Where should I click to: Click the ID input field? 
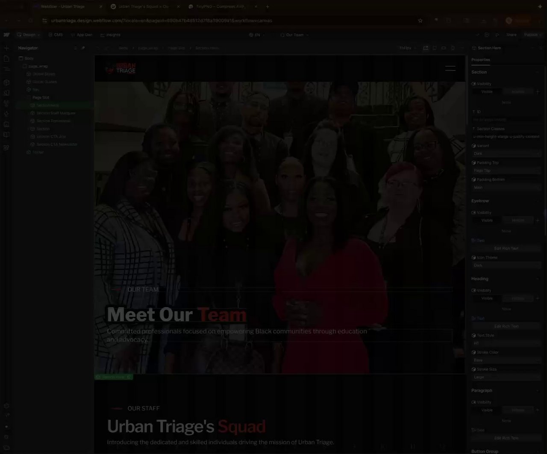click(506, 120)
